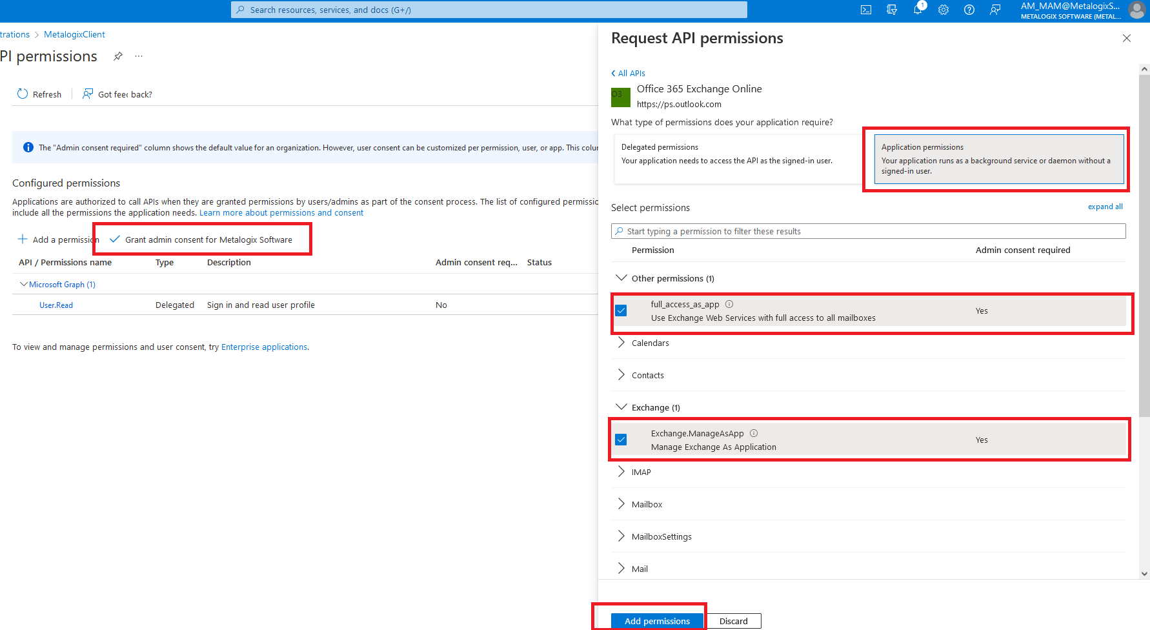Open the feedback icon in top bar
Viewport: 1150px width, 630px height.
tap(995, 10)
